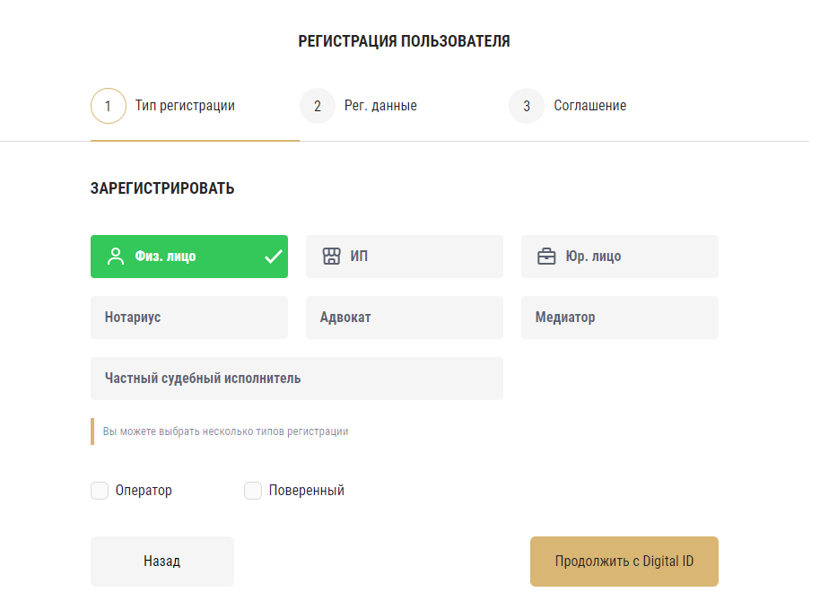Click the step 1 circle icon
Image resolution: width=820 pixels, height=601 pixels.
click(108, 106)
